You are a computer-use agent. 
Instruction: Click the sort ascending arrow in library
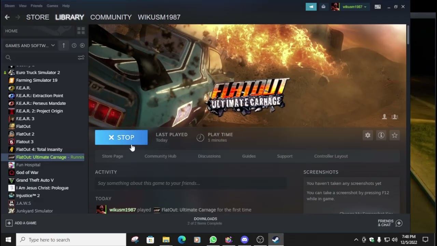coord(64,45)
